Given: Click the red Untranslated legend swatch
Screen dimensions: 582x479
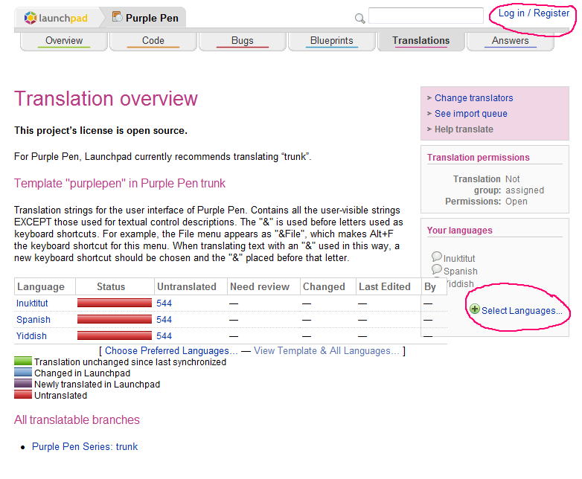Looking at the screenshot, I should [23, 394].
